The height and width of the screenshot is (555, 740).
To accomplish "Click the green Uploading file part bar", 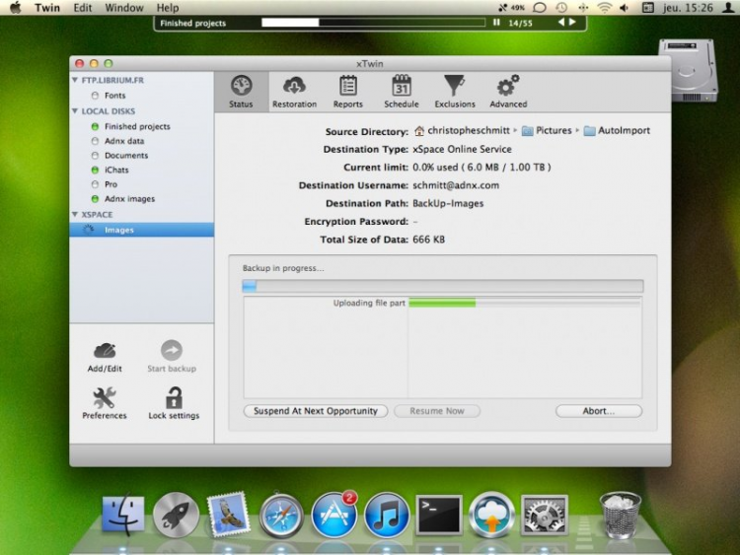I will click(442, 304).
